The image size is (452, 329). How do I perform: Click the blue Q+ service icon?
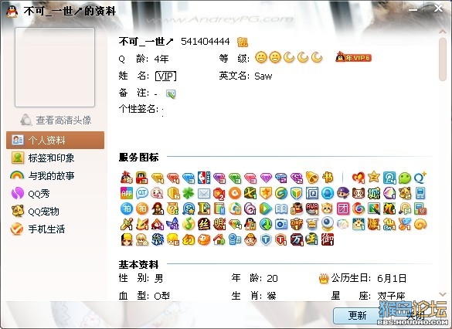tap(420, 178)
